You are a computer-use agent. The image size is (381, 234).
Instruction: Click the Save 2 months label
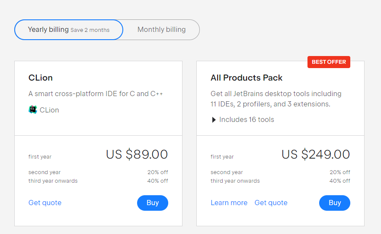90,30
